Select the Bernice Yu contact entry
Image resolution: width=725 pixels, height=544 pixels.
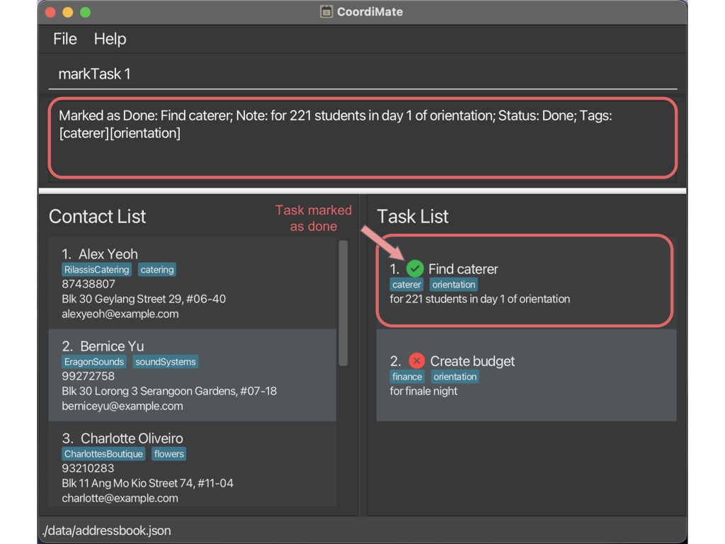[191, 375]
